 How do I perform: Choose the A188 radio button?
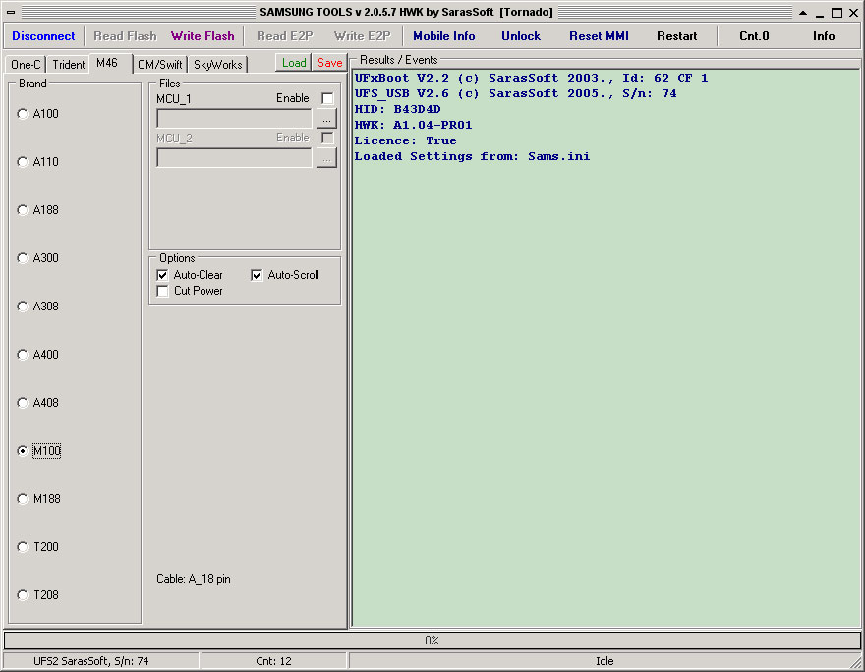click(38, 210)
